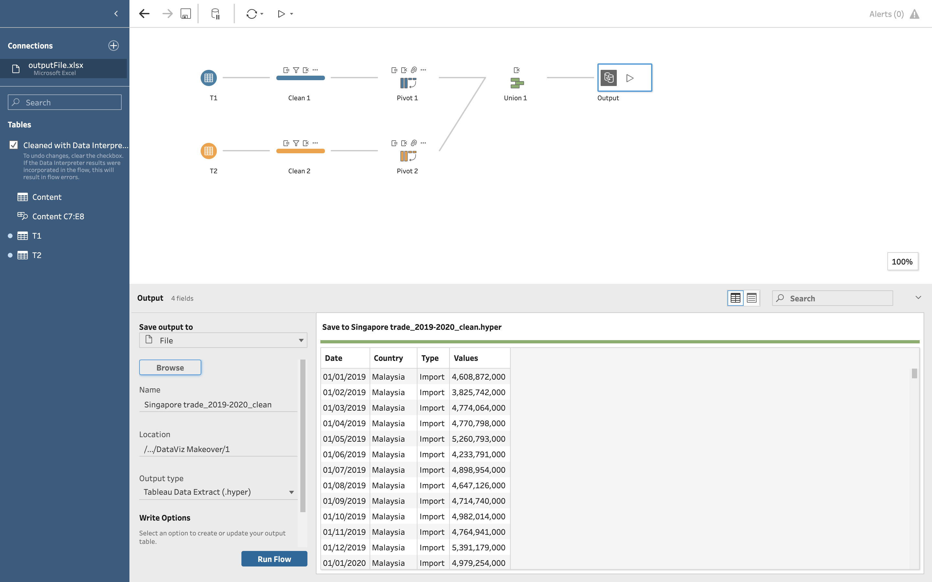The image size is (932, 582).
Task: Focus the Connections pane Search field
Action: [65, 102]
